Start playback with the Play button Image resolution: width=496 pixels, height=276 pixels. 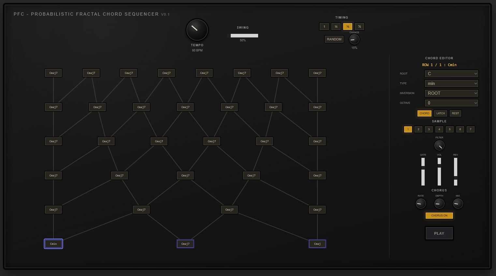click(x=439, y=233)
